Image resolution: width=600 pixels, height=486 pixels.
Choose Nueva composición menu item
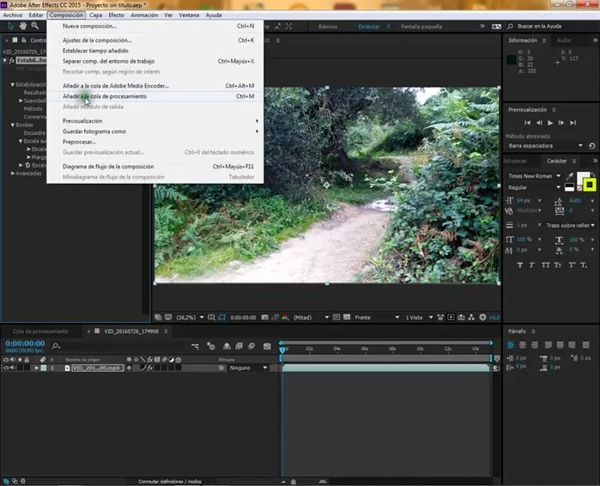tap(155, 26)
